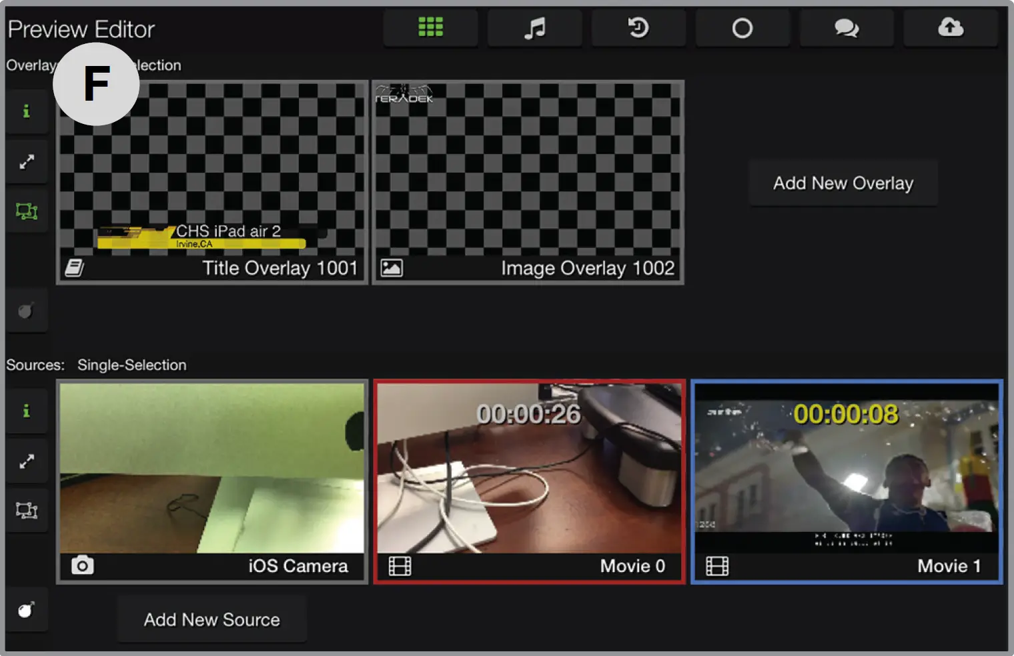Select the Movie 0 source
The width and height of the screenshot is (1014, 656).
pos(529,481)
